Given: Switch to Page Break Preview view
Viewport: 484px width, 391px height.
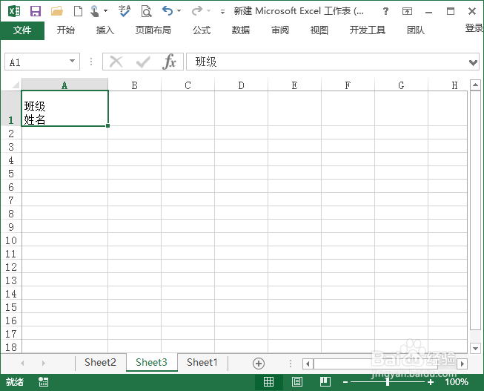Looking at the screenshot, I should pyautogui.click(x=325, y=382).
